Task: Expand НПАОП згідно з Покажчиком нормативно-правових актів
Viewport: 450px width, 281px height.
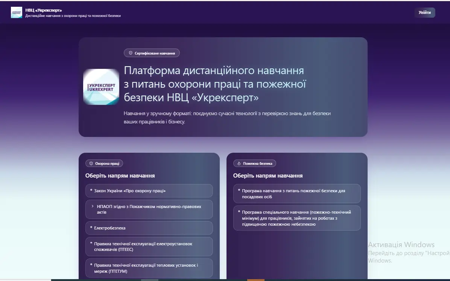Action: pos(149,209)
